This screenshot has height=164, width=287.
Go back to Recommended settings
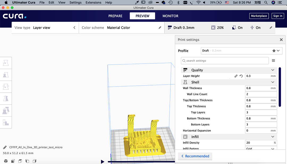click(x=195, y=156)
